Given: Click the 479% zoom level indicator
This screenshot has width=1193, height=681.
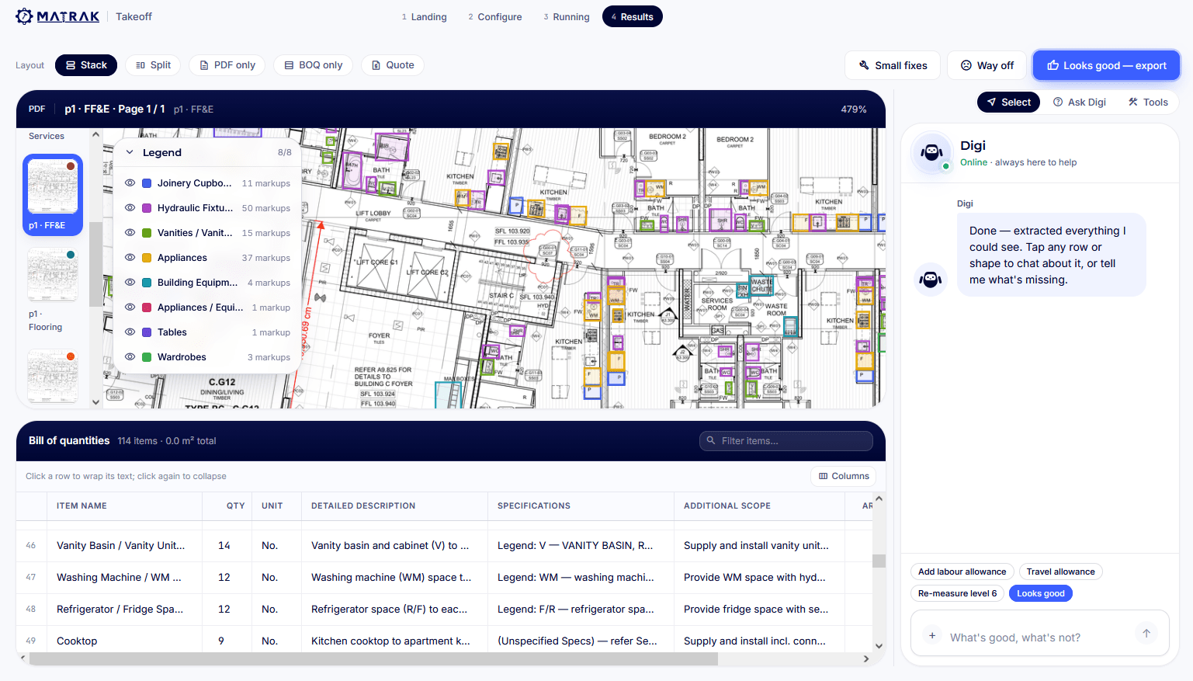Looking at the screenshot, I should pyautogui.click(x=854, y=109).
